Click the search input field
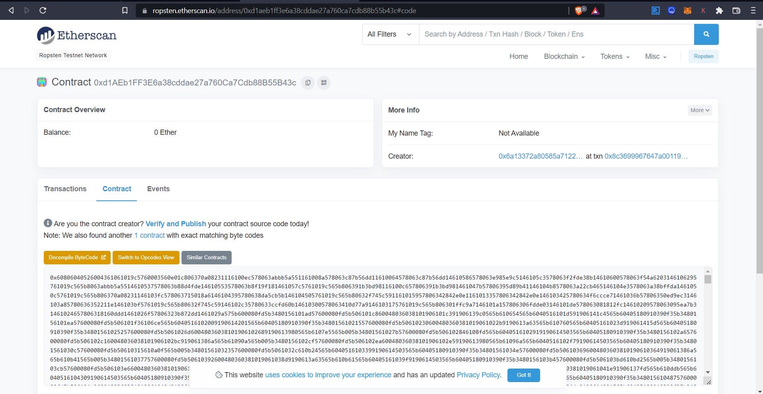Viewport: 763px width, 394px height. (517, 34)
